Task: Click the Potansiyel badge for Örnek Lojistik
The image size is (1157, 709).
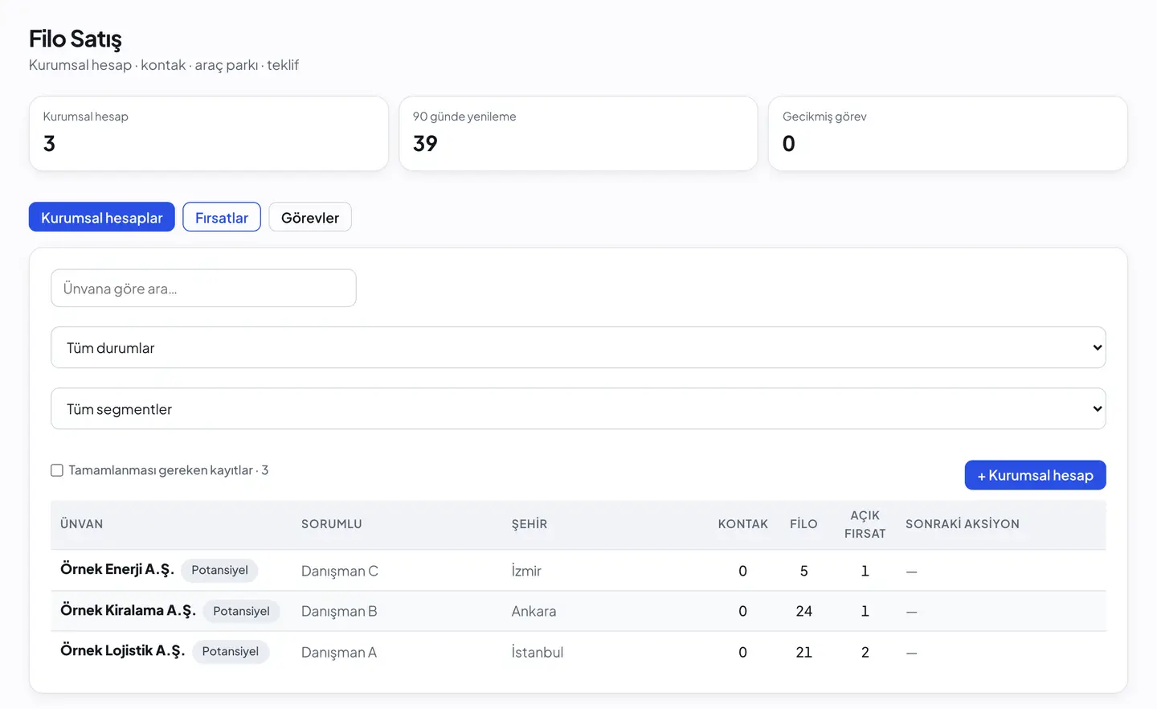Action: click(230, 651)
